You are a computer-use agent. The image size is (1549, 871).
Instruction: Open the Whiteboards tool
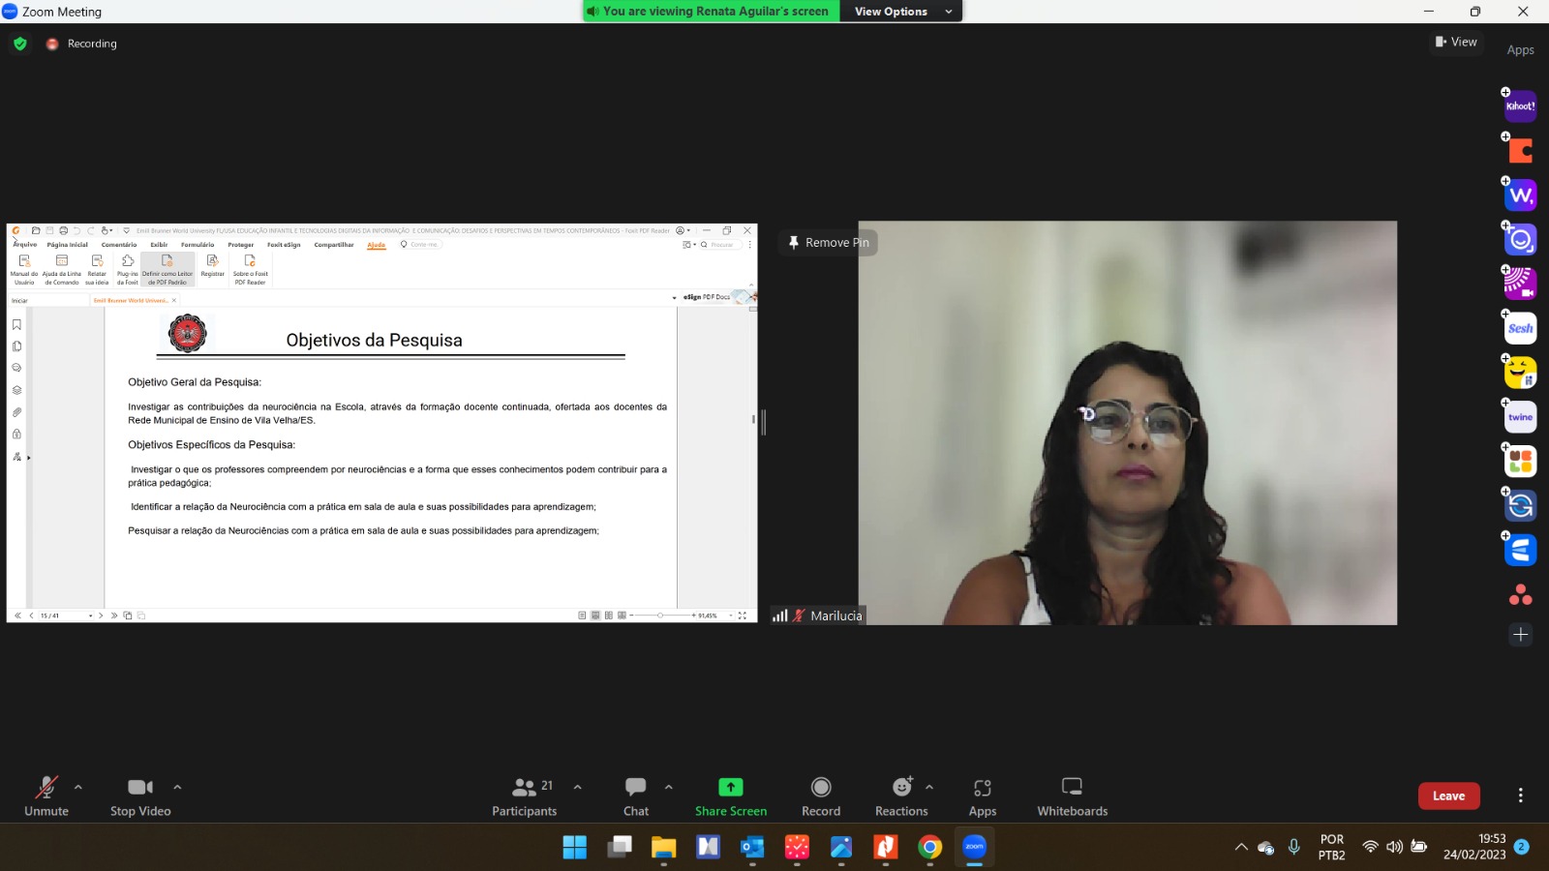(1072, 796)
